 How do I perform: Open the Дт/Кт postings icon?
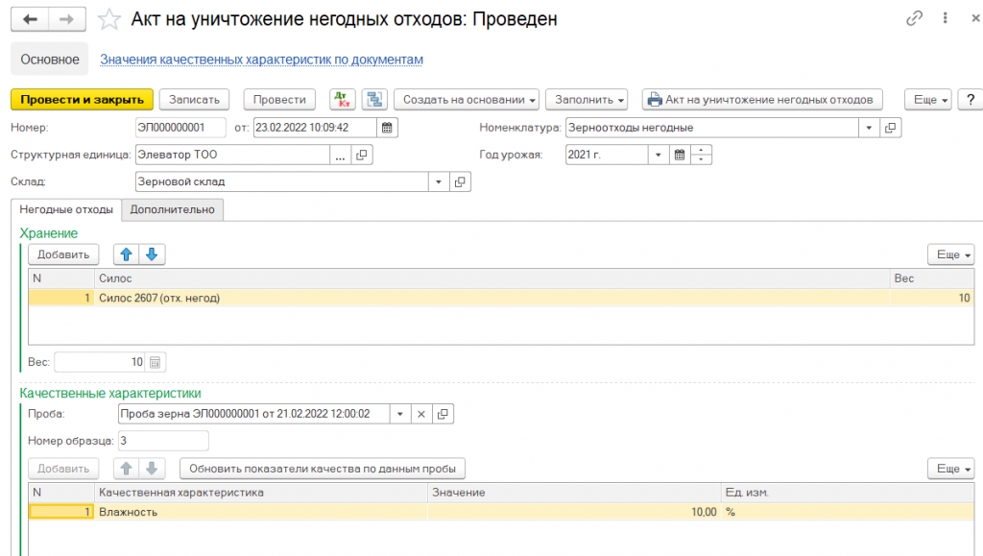click(342, 99)
